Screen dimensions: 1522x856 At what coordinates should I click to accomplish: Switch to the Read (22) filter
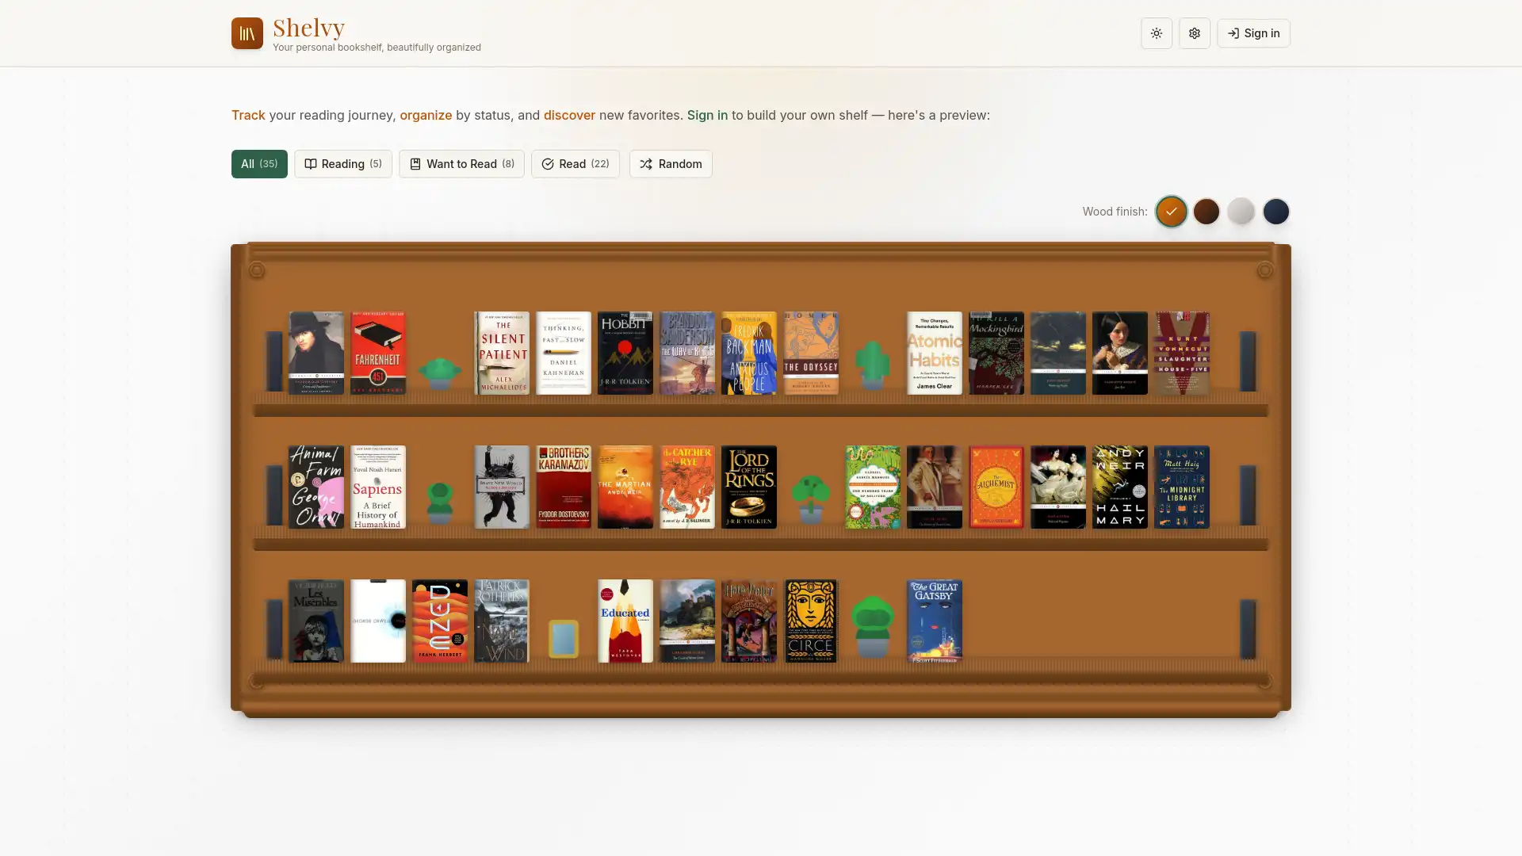pyautogui.click(x=575, y=164)
